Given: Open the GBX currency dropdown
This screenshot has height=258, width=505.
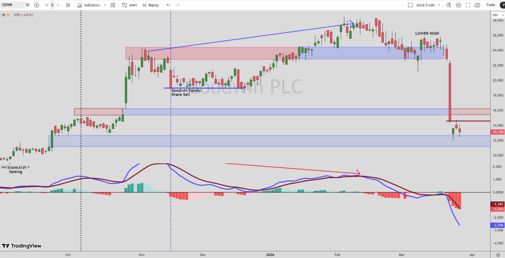Looking at the screenshot, I should pyautogui.click(x=497, y=15).
